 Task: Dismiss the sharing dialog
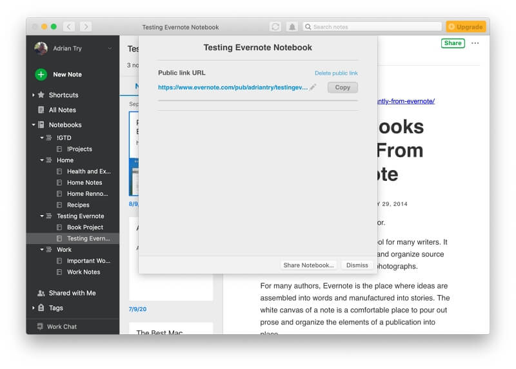pos(357,265)
